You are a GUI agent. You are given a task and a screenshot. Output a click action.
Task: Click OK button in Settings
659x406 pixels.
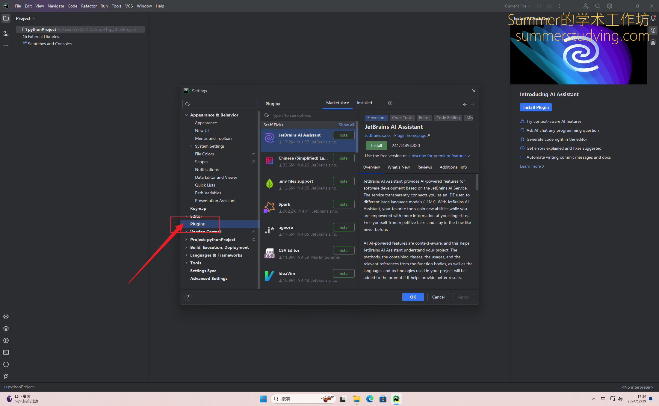click(413, 297)
